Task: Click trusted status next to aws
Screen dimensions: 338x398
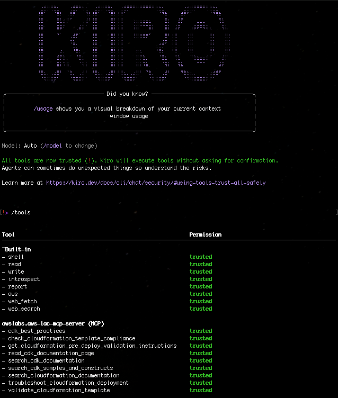Action: point(201,294)
